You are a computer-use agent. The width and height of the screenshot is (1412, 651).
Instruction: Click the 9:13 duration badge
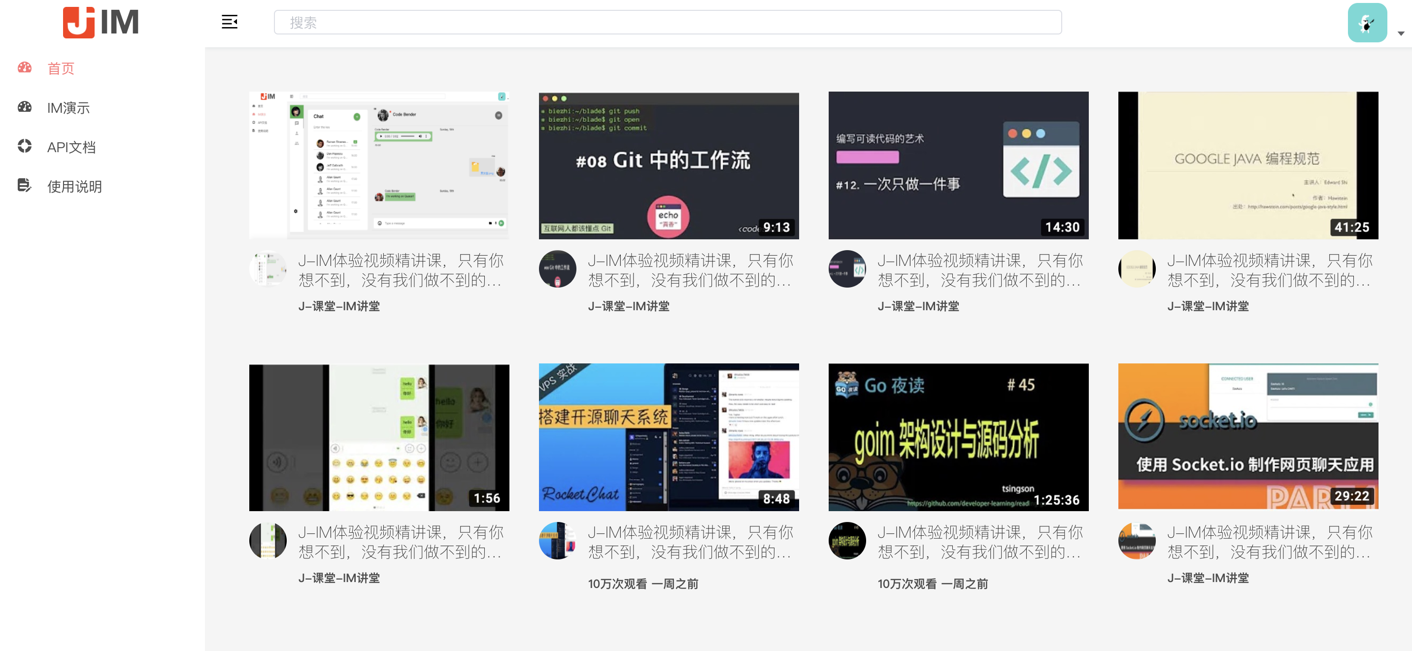click(x=776, y=228)
